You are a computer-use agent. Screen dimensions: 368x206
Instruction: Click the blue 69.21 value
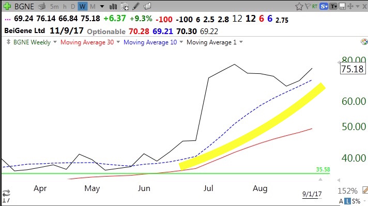point(163,31)
